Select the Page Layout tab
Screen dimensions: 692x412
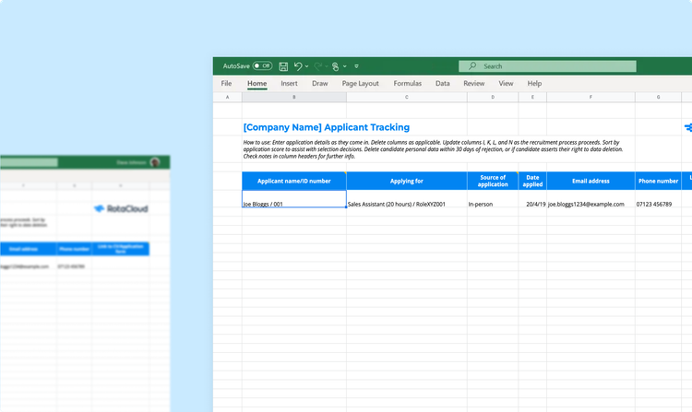(360, 83)
